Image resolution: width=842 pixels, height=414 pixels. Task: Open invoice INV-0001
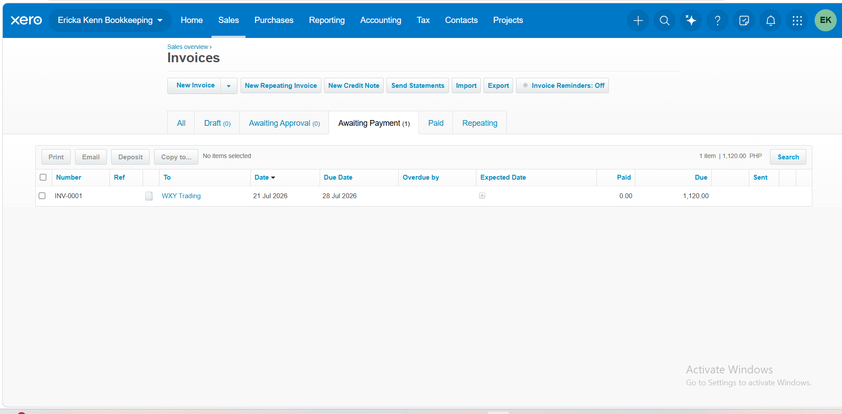(x=68, y=196)
